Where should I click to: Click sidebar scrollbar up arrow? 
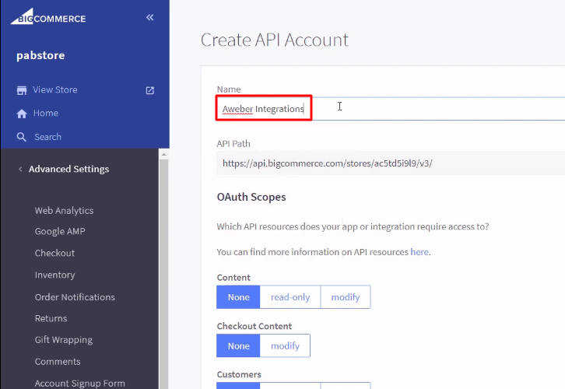pyautogui.click(x=164, y=154)
